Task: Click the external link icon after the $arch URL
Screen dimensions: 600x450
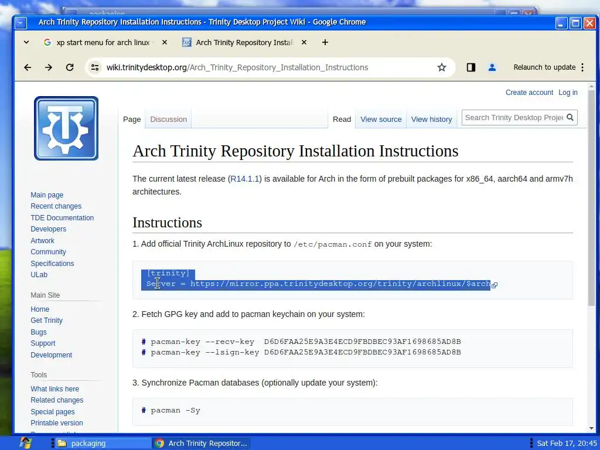Action: pyautogui.click(x=495, y=285)
